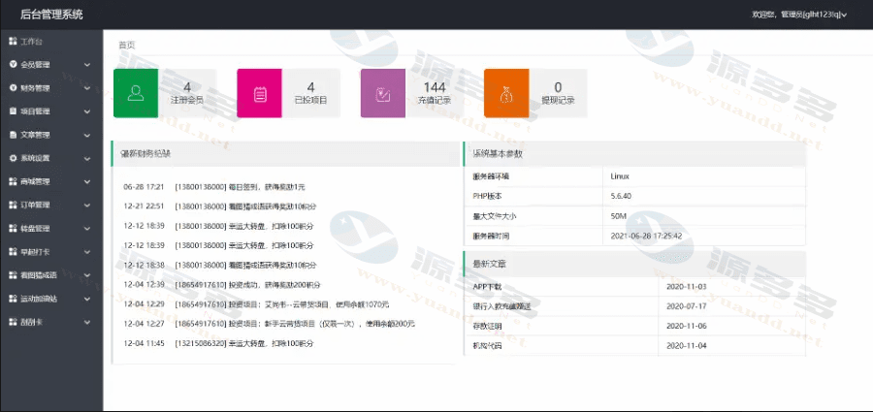Expand the 系统设置 chevron
This screenshot has height=412, width=873.
pyautogui.click(x=87, y=159)
